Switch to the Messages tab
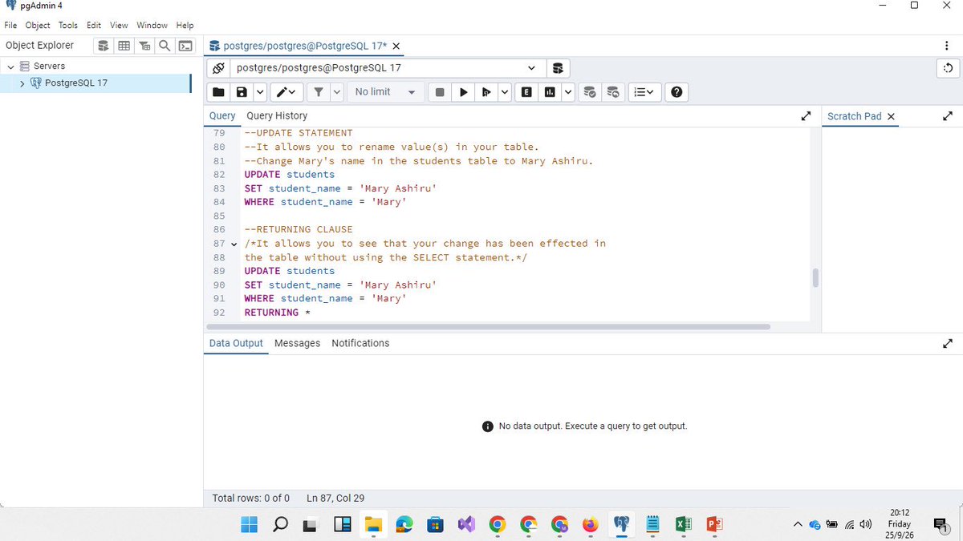The image size is (963, 541). pos(297,343)
